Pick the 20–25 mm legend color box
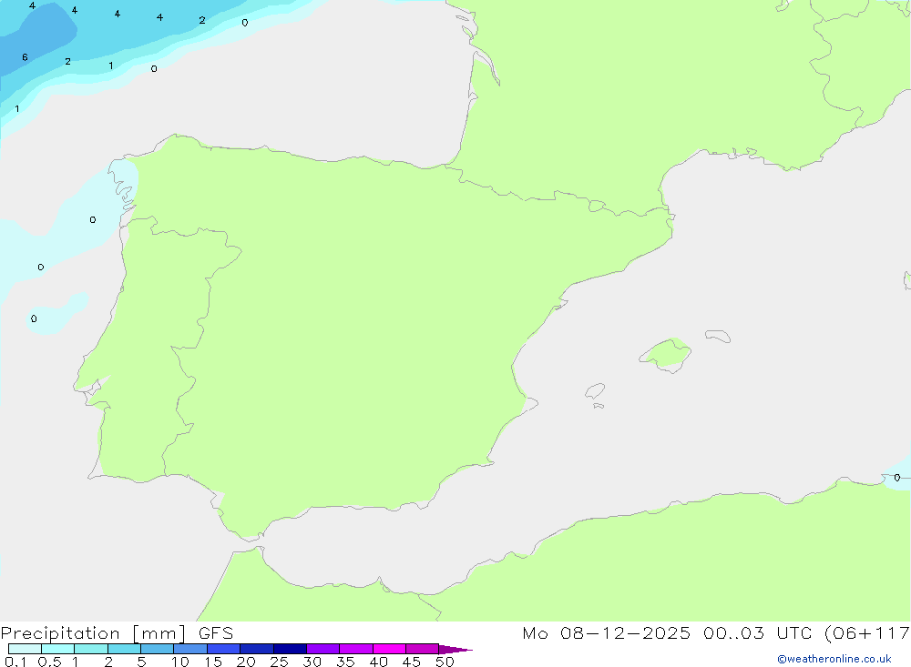This screenshot has width=911, height=667. [x=256, y=649]
